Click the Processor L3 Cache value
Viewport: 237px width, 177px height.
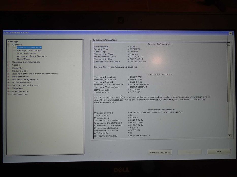(x=135, y=130)
